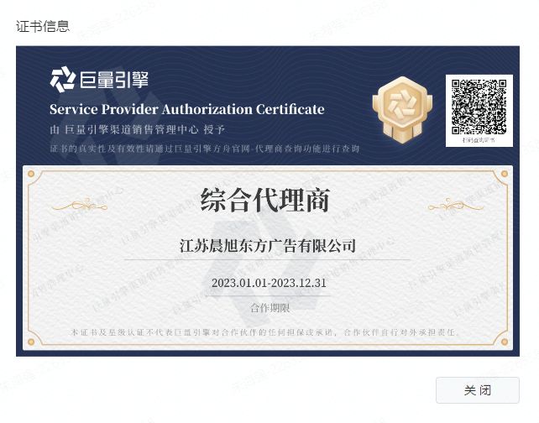Click the gold hexagonal badge emblem

[402, 110]
